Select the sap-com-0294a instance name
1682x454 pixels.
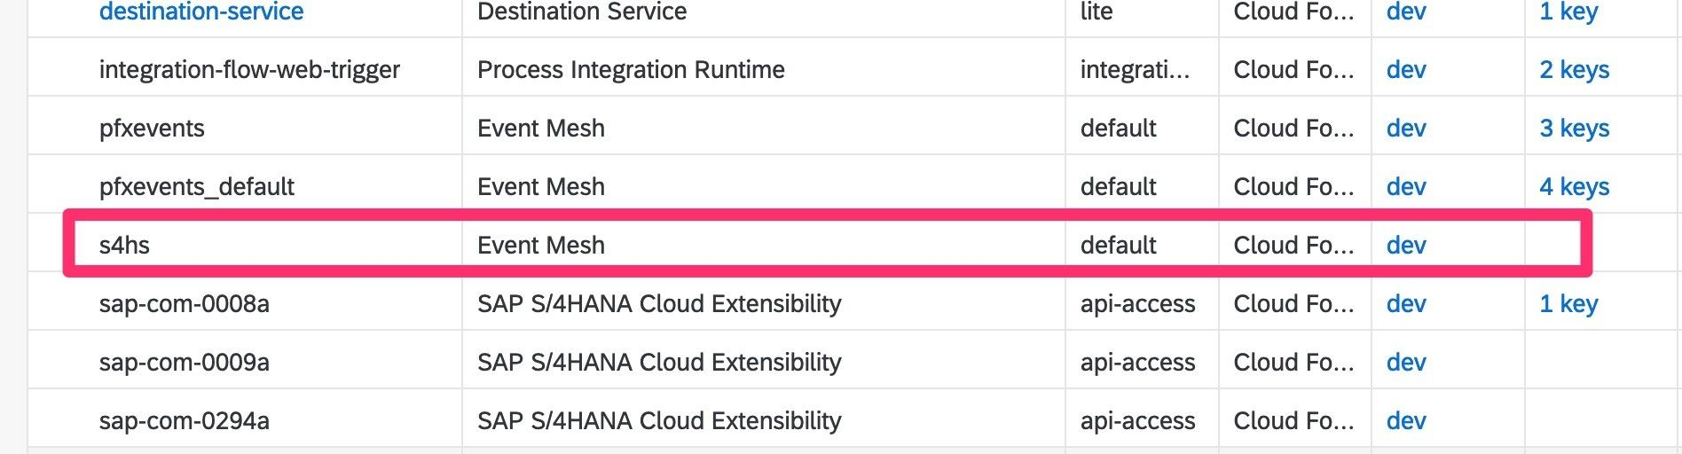(184, 421)
